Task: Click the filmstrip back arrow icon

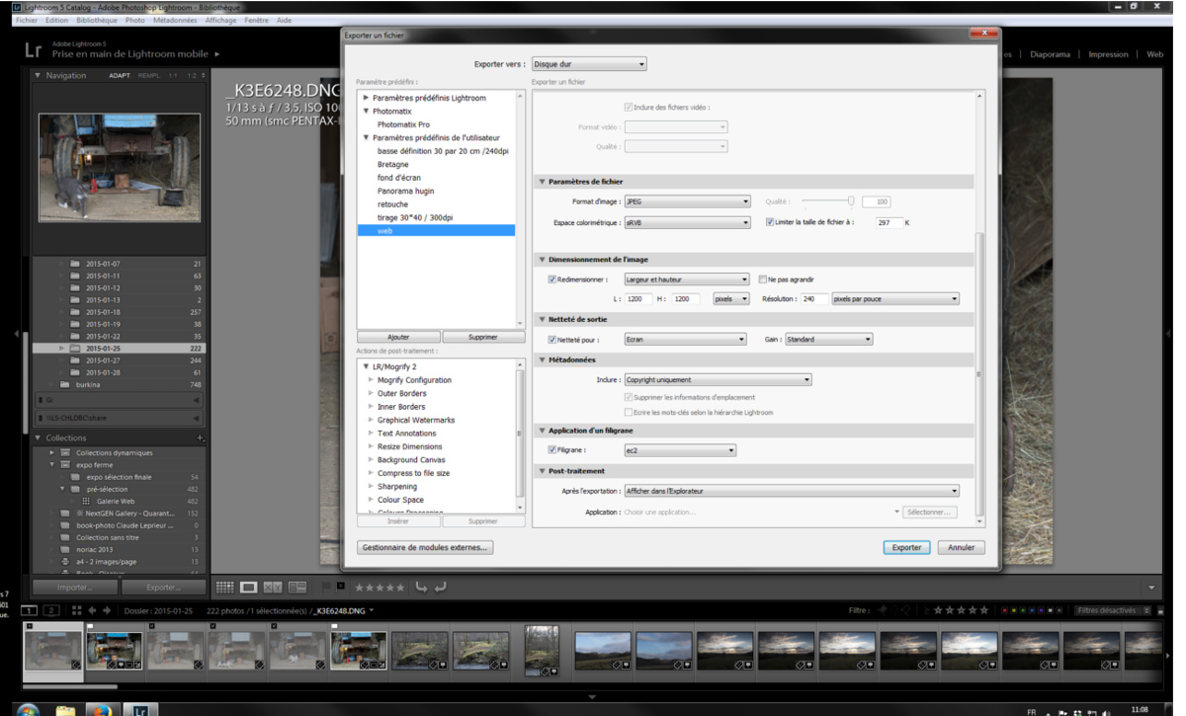Action: (x=92, y=611)
